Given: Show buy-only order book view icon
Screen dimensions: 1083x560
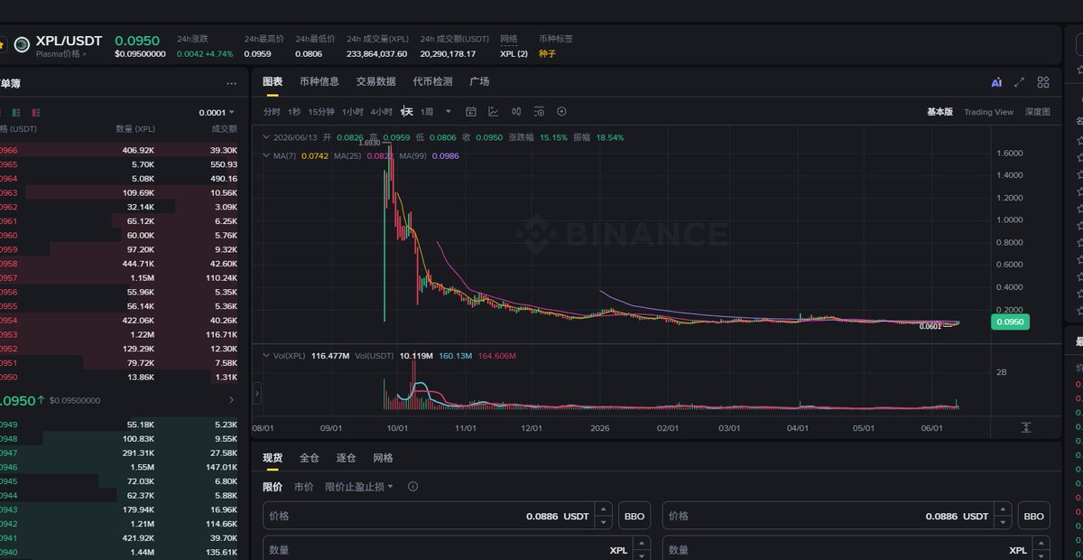Looking at the screenshot, I should (x=16, y=112).
